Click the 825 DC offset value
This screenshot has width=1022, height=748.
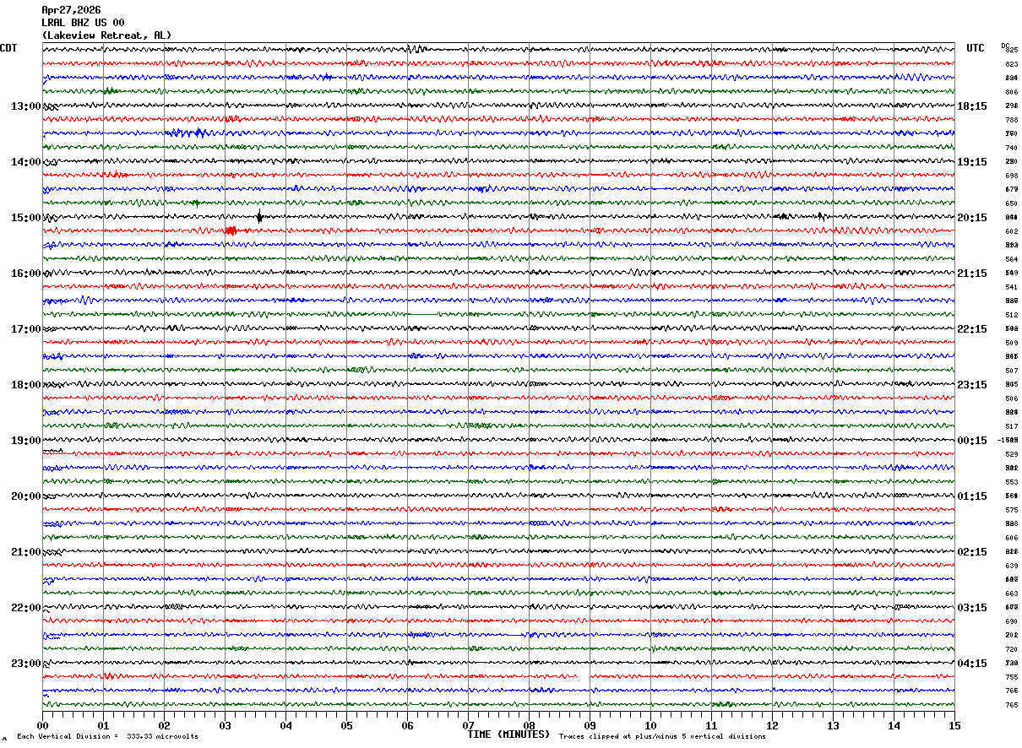pyautogui.click(x=1011, y=51)
